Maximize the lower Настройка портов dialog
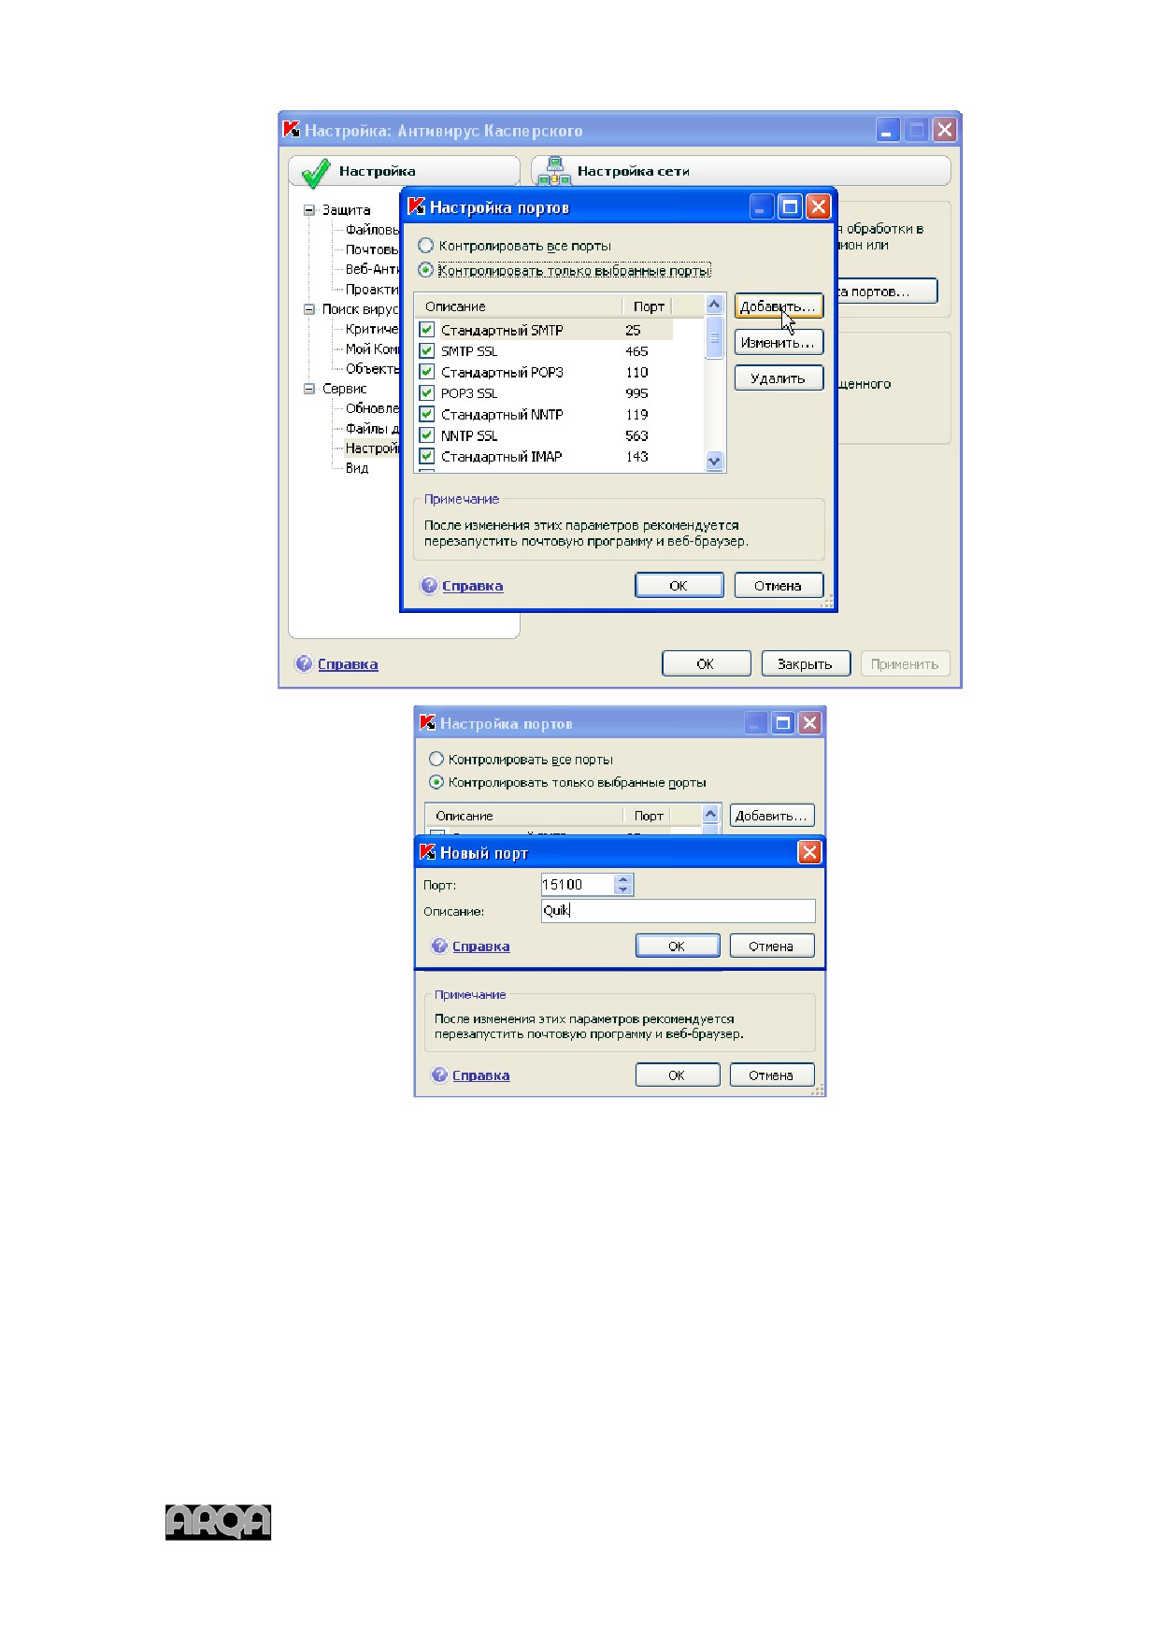This screenshot has width=1158, height=1637. (783, 722)
